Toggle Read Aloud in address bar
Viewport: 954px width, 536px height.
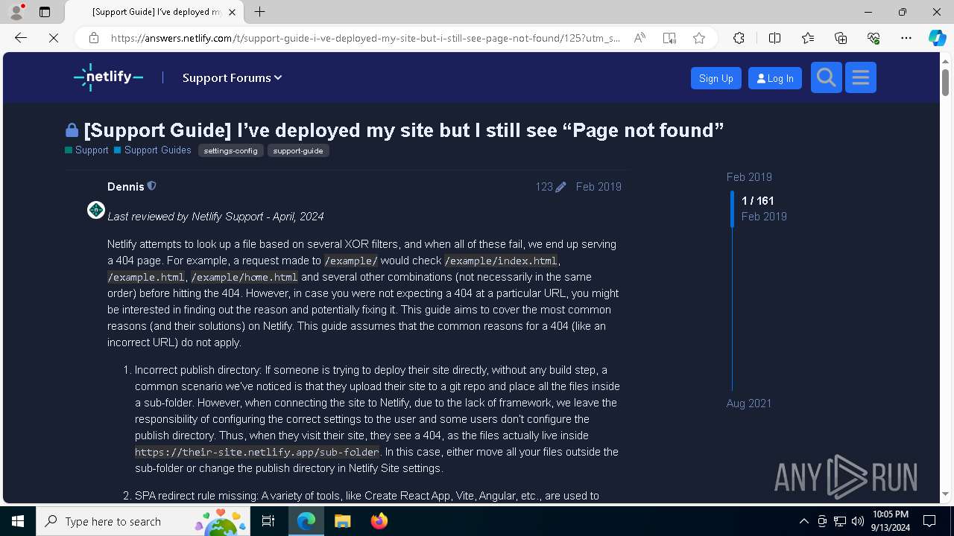click(639, 38)
